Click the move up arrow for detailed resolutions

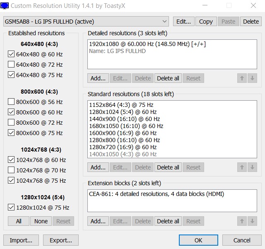(242, 78)
